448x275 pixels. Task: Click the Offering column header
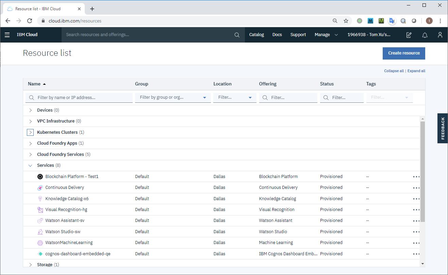pos(268,84)
